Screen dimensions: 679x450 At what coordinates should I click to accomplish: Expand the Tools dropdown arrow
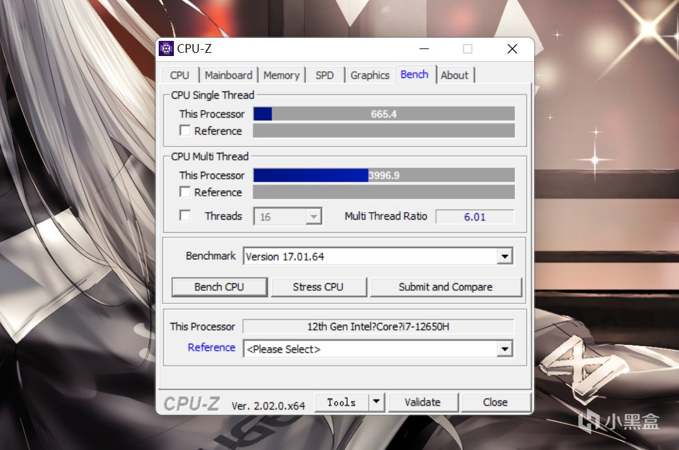pyautogui.click(x=376, y=402)
